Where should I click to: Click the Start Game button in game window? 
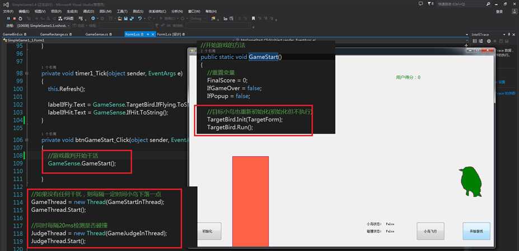(x=476, y=231)
